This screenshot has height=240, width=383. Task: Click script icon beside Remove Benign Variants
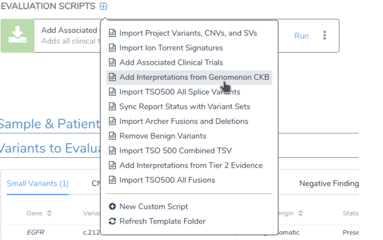(112, 136)
